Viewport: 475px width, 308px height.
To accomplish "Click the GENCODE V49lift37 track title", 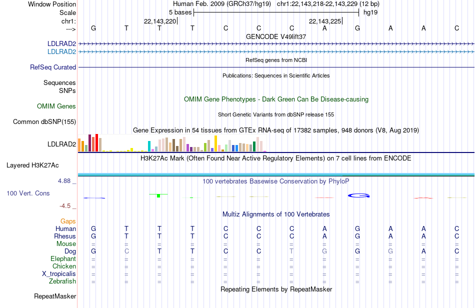I will click(x=276, y=36).
